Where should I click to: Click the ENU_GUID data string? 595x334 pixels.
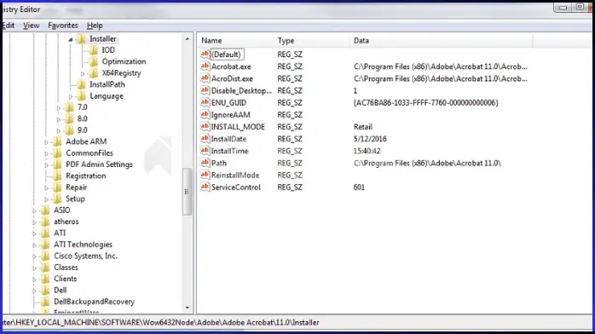click(x=425, y=102)
